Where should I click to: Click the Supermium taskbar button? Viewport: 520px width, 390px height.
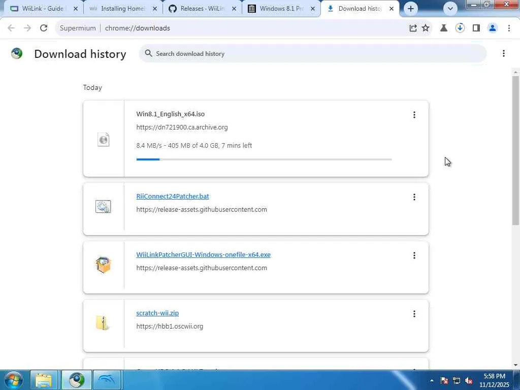pos(77,380)
